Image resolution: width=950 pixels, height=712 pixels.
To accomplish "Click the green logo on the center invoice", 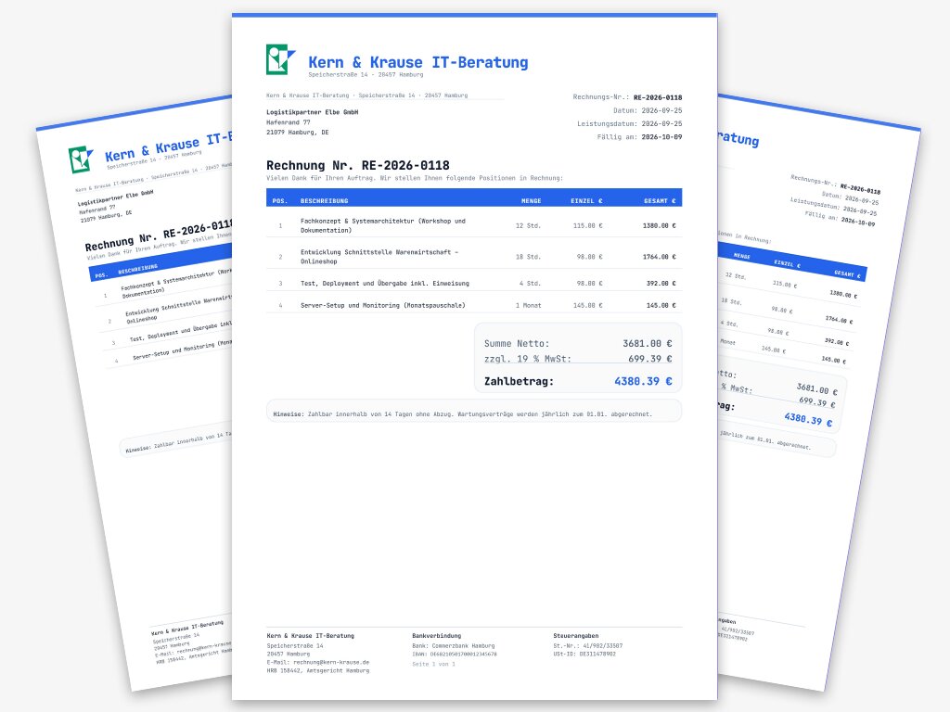I will tap(280, 59).
